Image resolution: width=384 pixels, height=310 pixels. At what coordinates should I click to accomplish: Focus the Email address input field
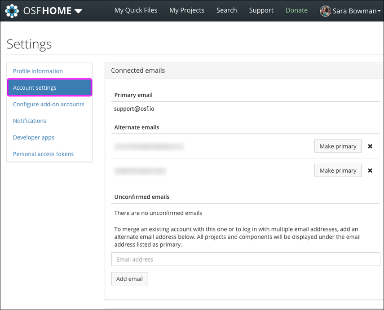[246, 259]
